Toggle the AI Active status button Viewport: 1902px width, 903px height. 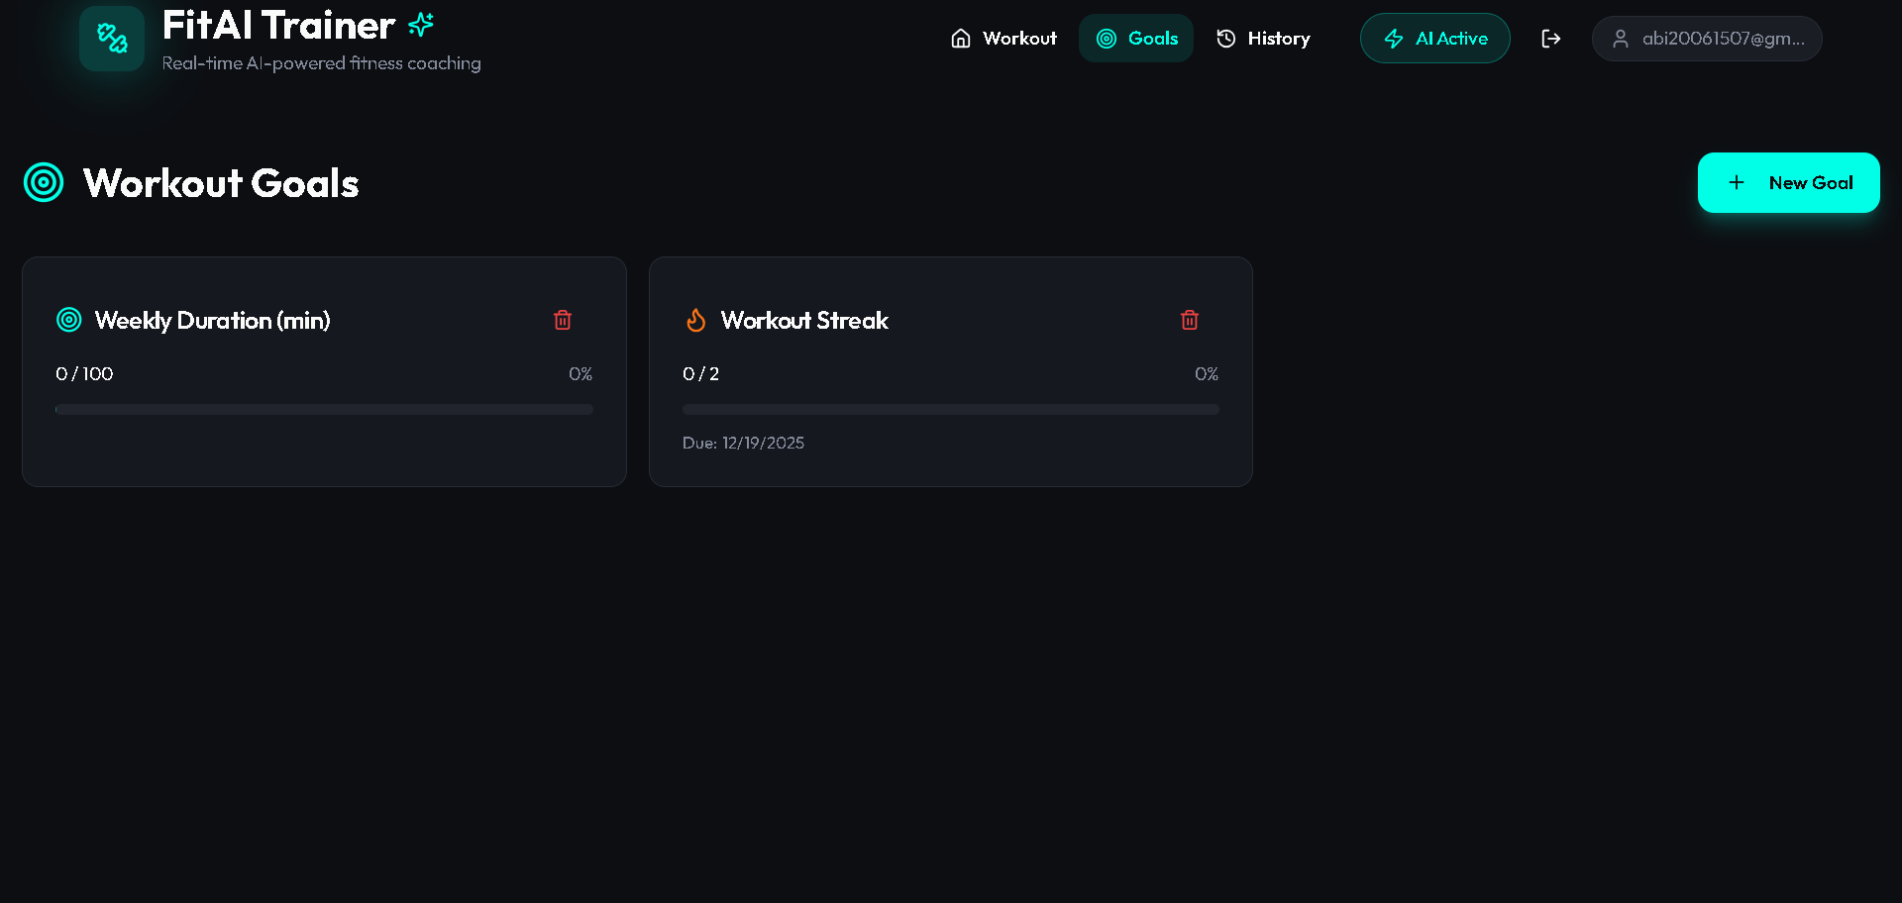[1435, 39]
